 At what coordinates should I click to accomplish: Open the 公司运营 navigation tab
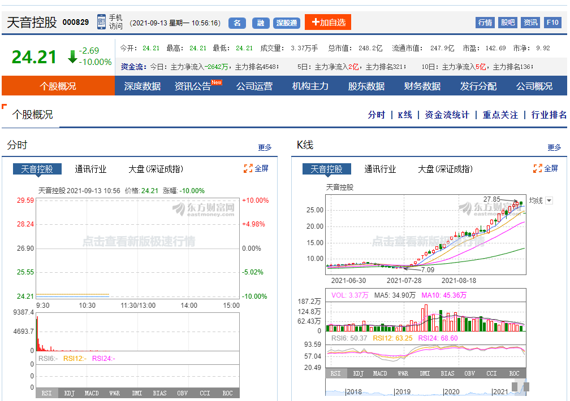coord(254,86)
